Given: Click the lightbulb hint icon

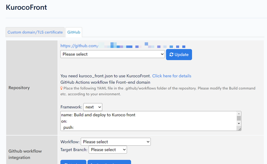Looking at the screenshot, I should click(61, 88).
